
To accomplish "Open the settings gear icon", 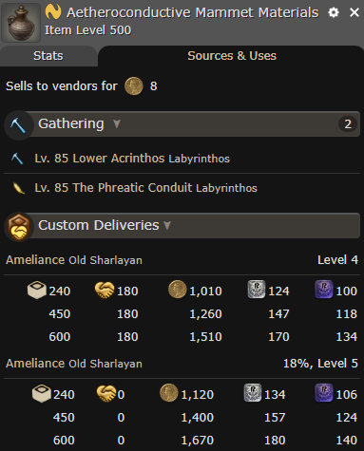I will point(334,12).
